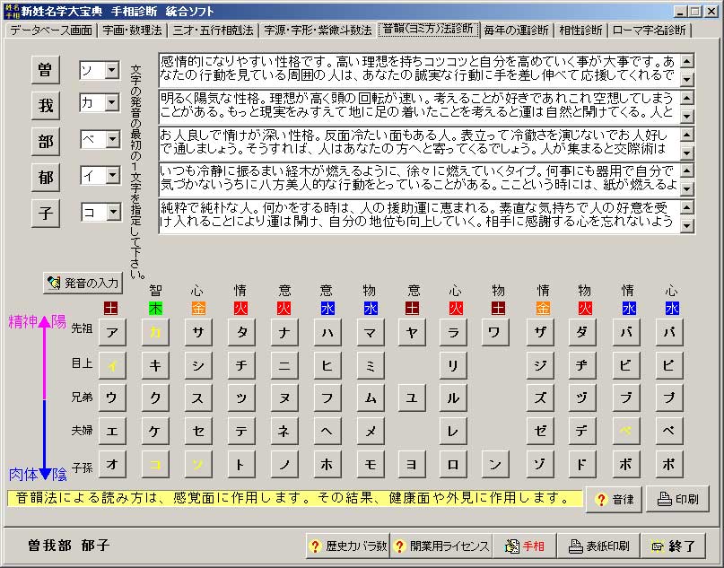Click the ム kana key
The height and width of the screenshot is (568, 724).
pos(370,398)
